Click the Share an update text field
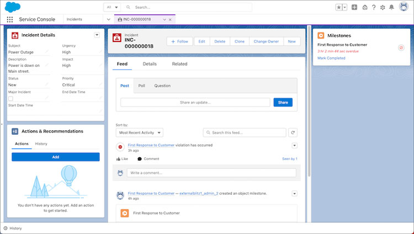 pos(195,102)
